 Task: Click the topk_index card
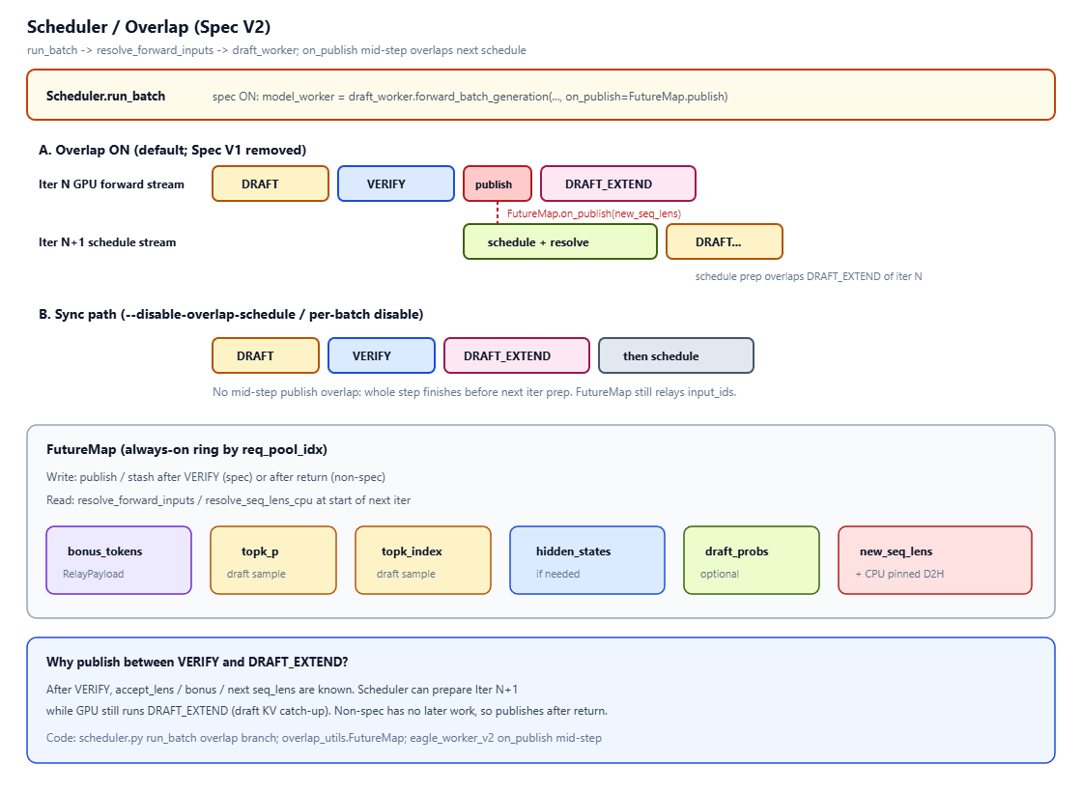click(x=423, y=560)
